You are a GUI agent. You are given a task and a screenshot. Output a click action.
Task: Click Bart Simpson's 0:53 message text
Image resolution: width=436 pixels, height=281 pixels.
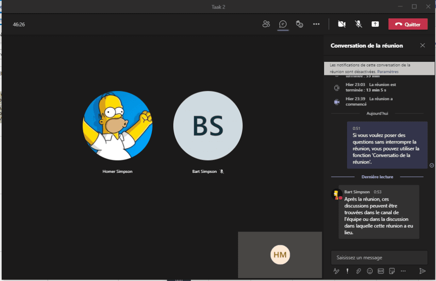(379, 216)
